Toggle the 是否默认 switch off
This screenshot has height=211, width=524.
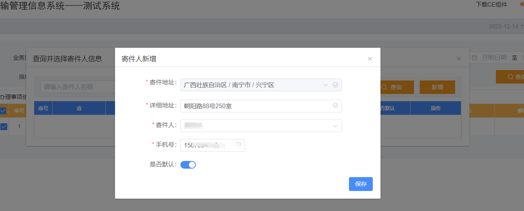point(188,165)
